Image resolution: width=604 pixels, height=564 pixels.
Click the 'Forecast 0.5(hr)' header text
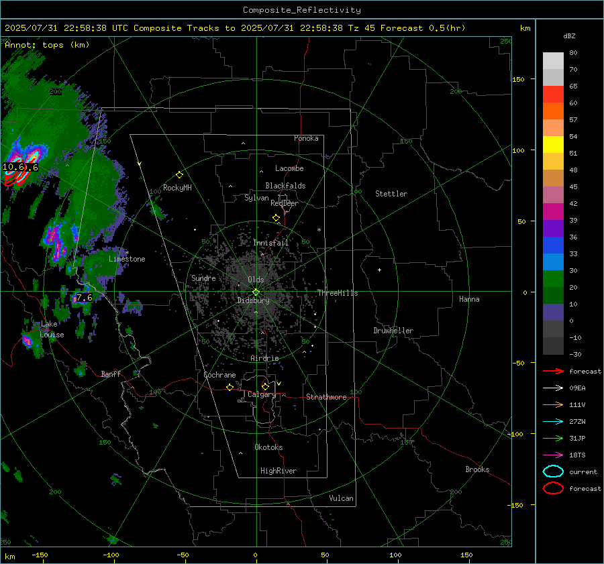click(423, 28)
